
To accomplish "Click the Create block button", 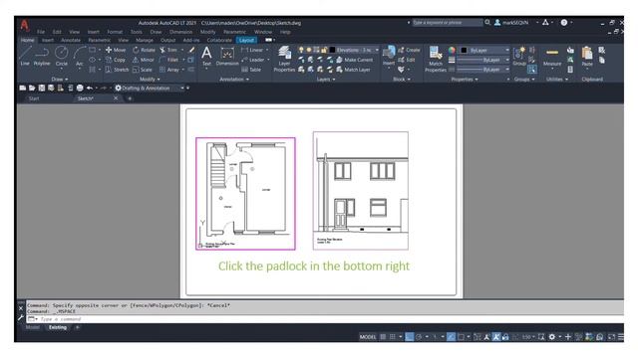I will (409, 50).
